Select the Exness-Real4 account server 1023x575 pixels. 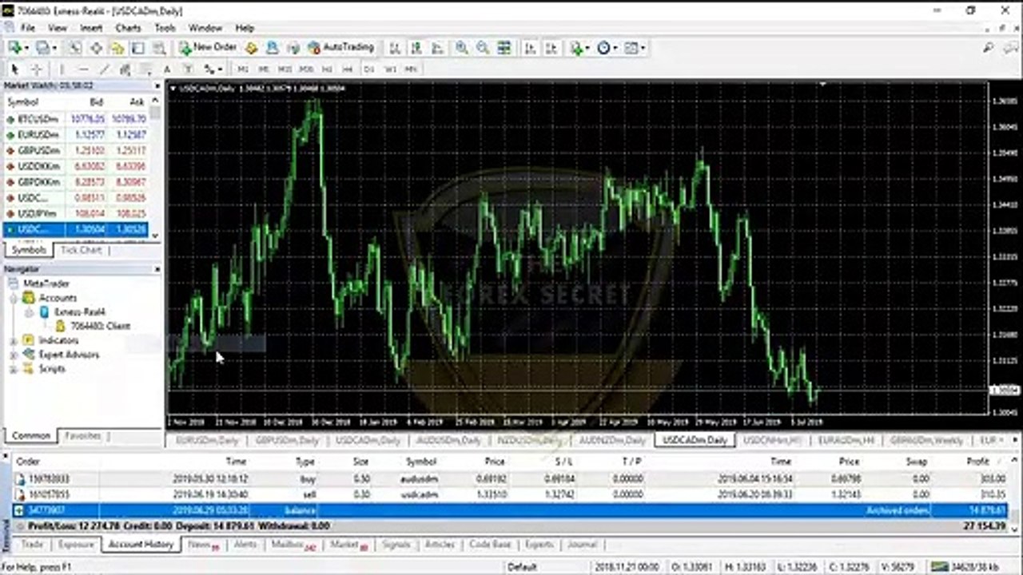80,312
